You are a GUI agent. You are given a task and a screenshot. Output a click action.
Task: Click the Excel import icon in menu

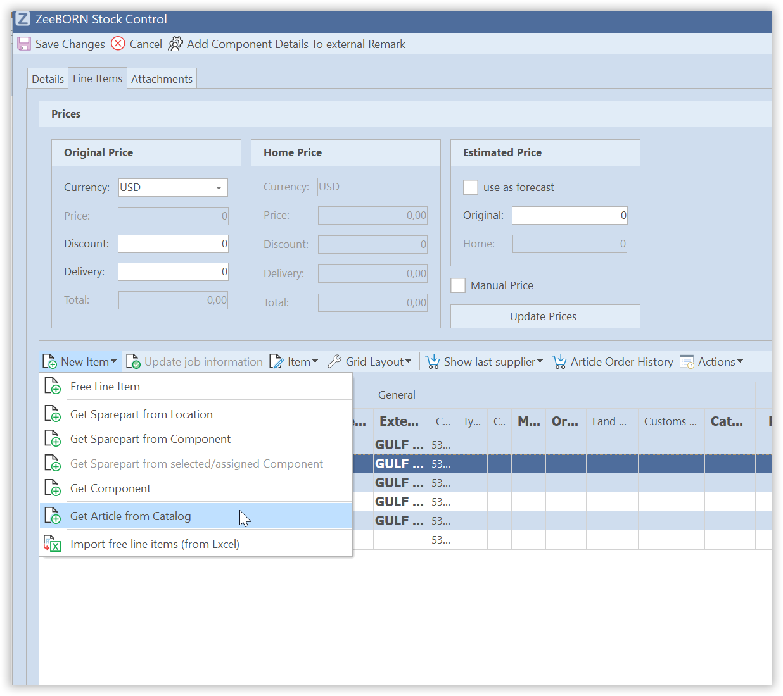[52, 544]
